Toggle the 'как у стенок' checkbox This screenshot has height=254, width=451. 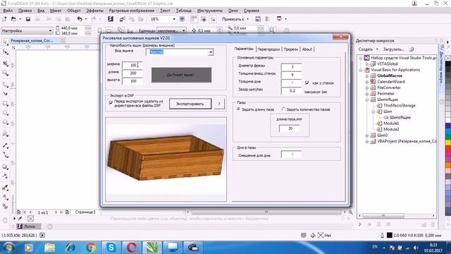307,83
